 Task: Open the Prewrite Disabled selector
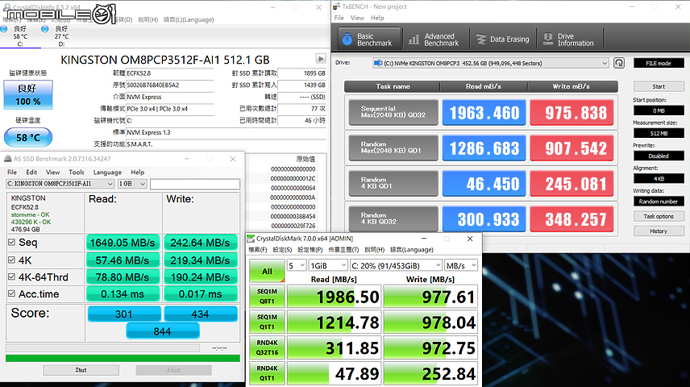click(659, 156)
